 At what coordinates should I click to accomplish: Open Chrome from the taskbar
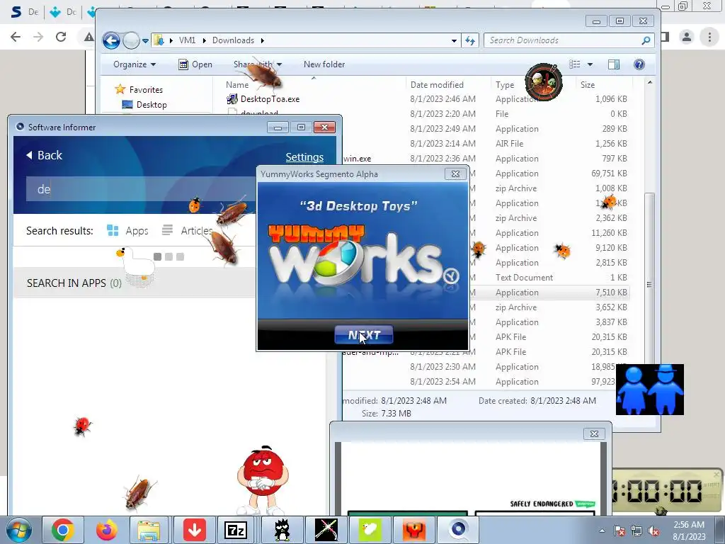point(63,530)
